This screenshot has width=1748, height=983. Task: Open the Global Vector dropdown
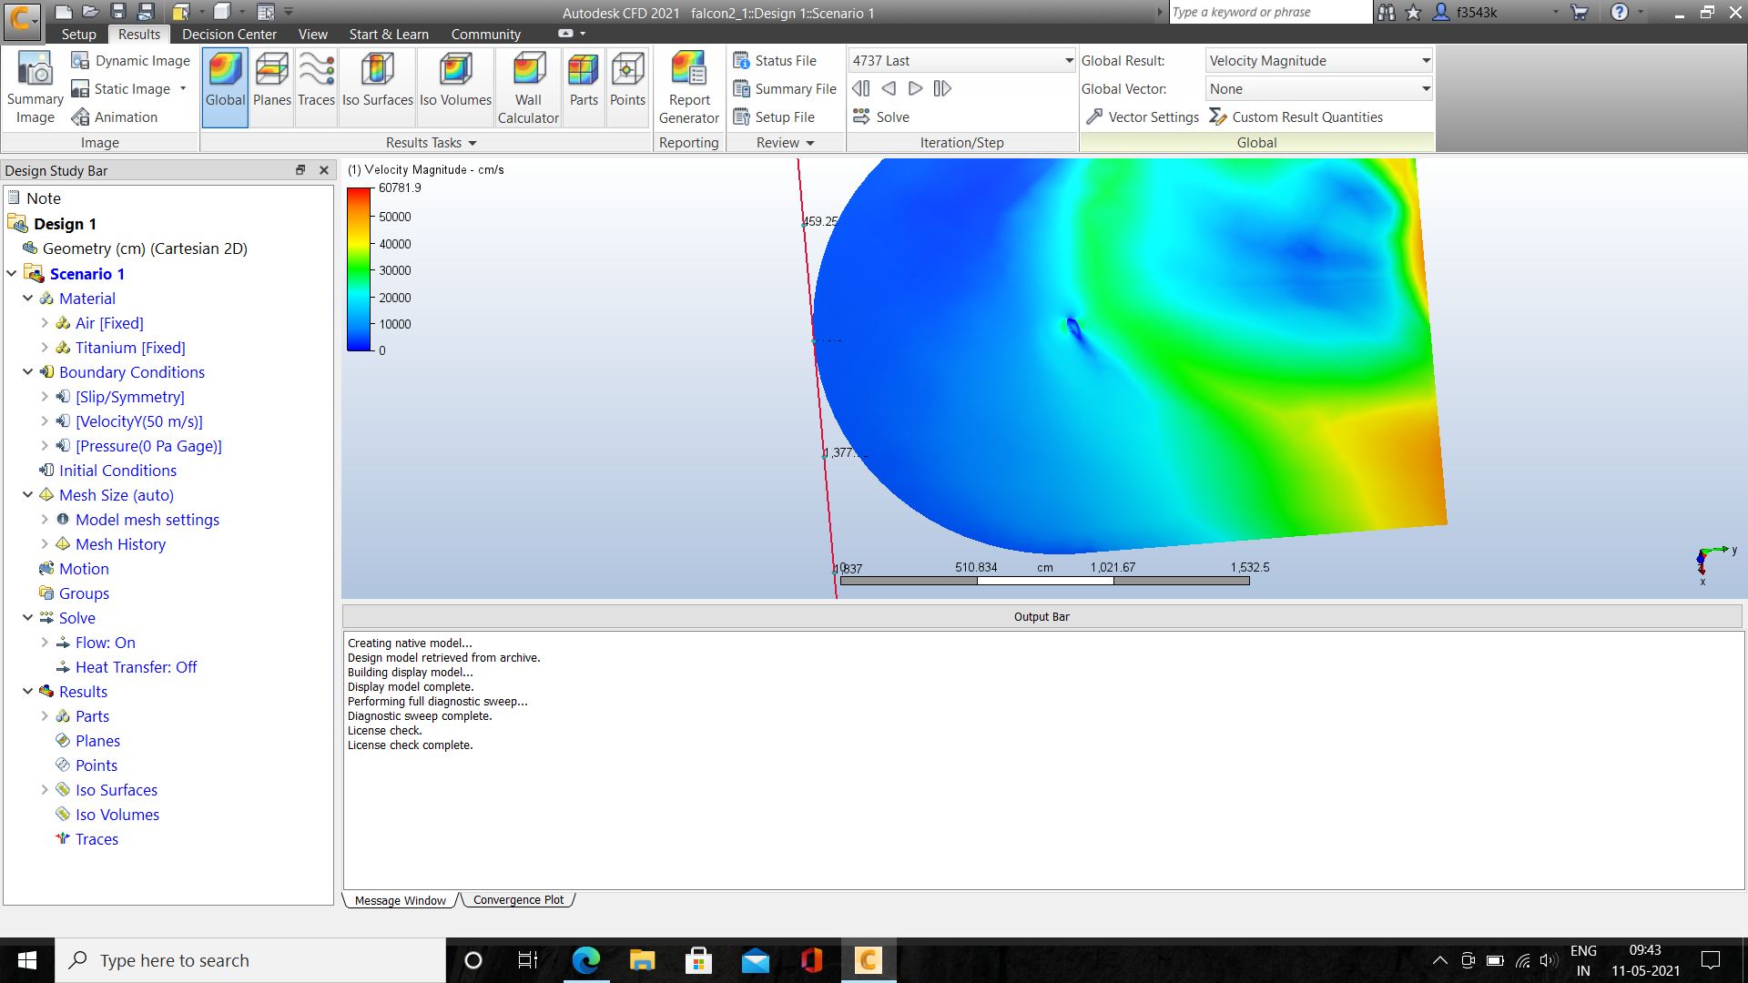(1423, 88)
